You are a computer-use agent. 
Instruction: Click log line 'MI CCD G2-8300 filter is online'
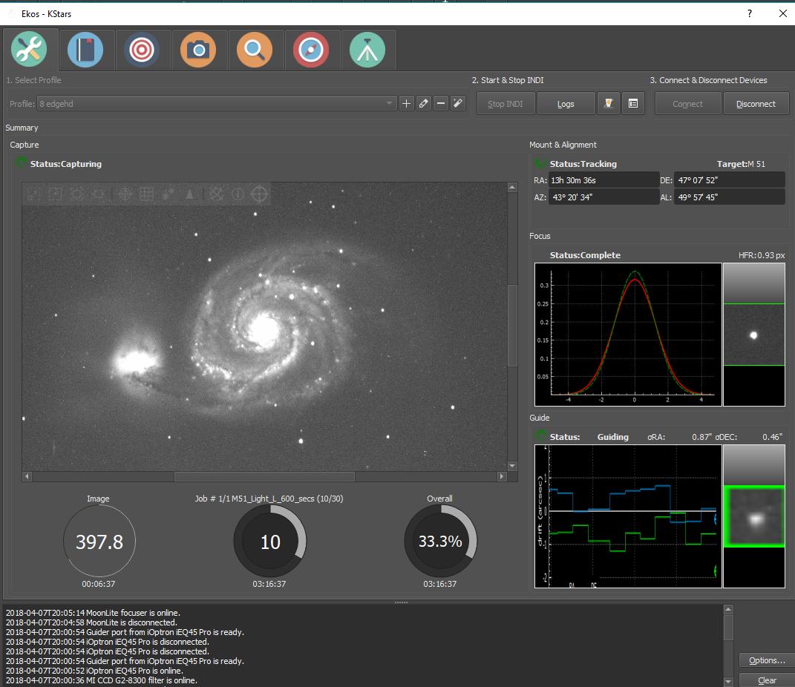click(102, 680)
